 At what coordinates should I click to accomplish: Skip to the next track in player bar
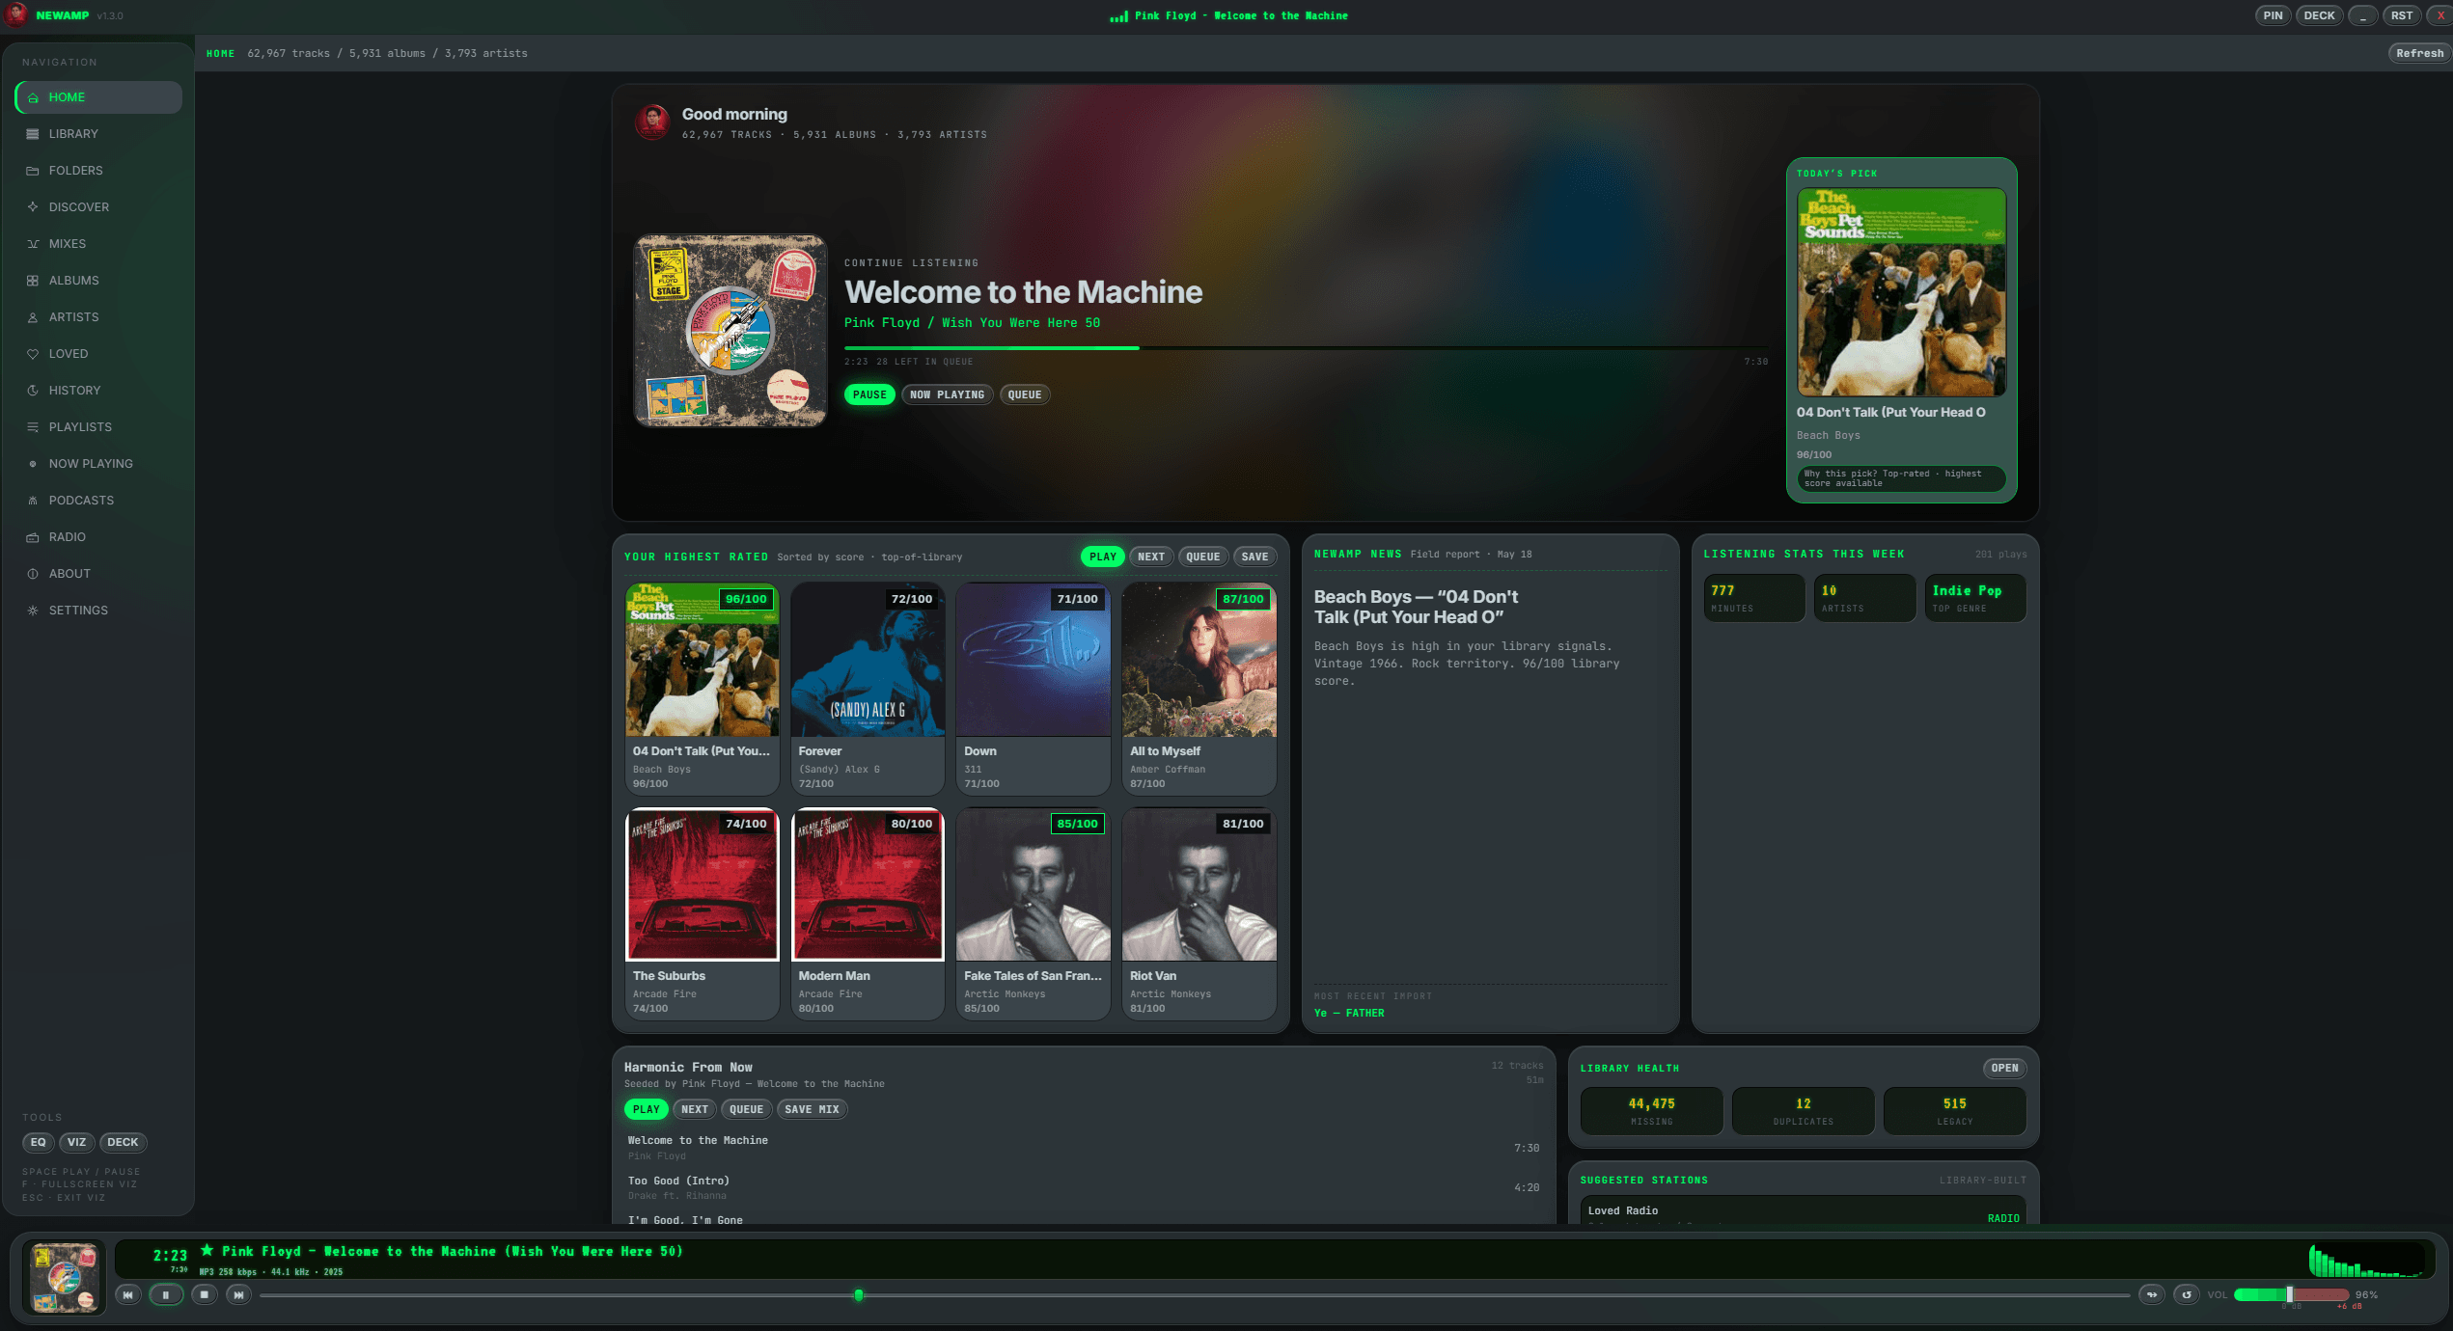point(239,1295)
